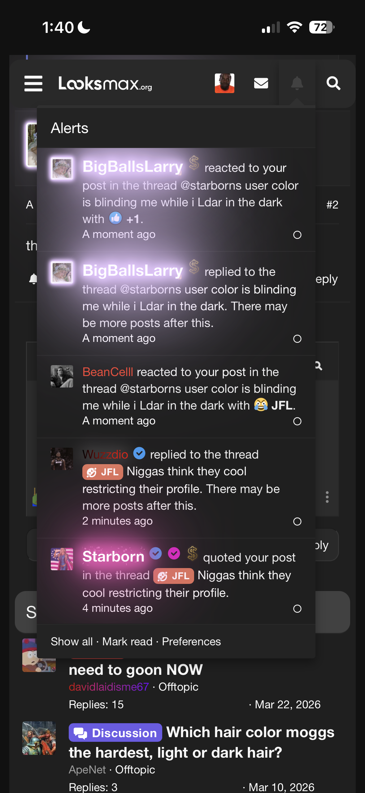The height and width of the screenshot is (793, 365).
Task: Mark Wuzzdio reply alert as read
Action: coord(297,522)
